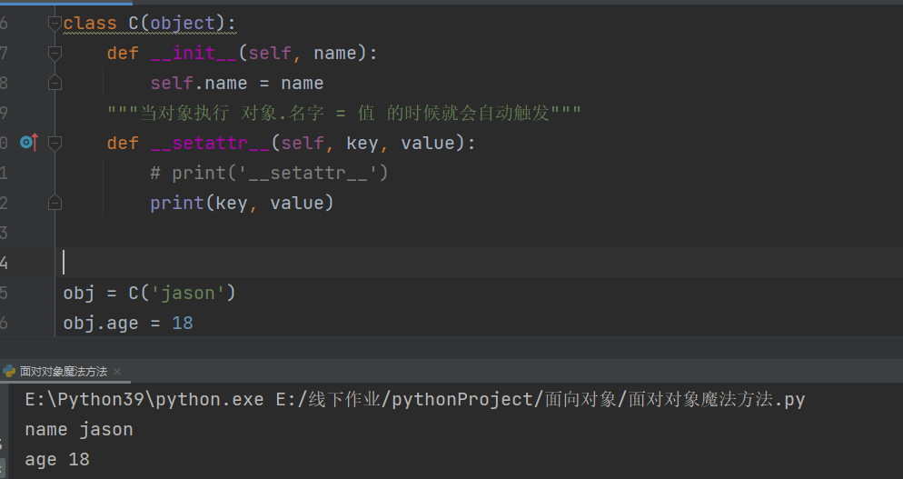
Task: Click the 'value' parameter in __setattr__ signature
Action: point(428,143)
